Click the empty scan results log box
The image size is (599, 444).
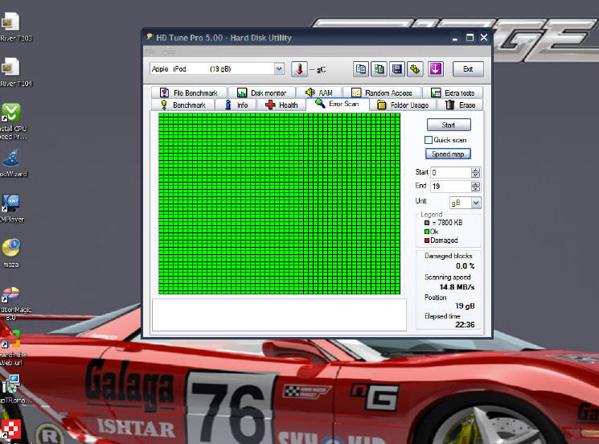pyautogui.click(x=279, y=314)
